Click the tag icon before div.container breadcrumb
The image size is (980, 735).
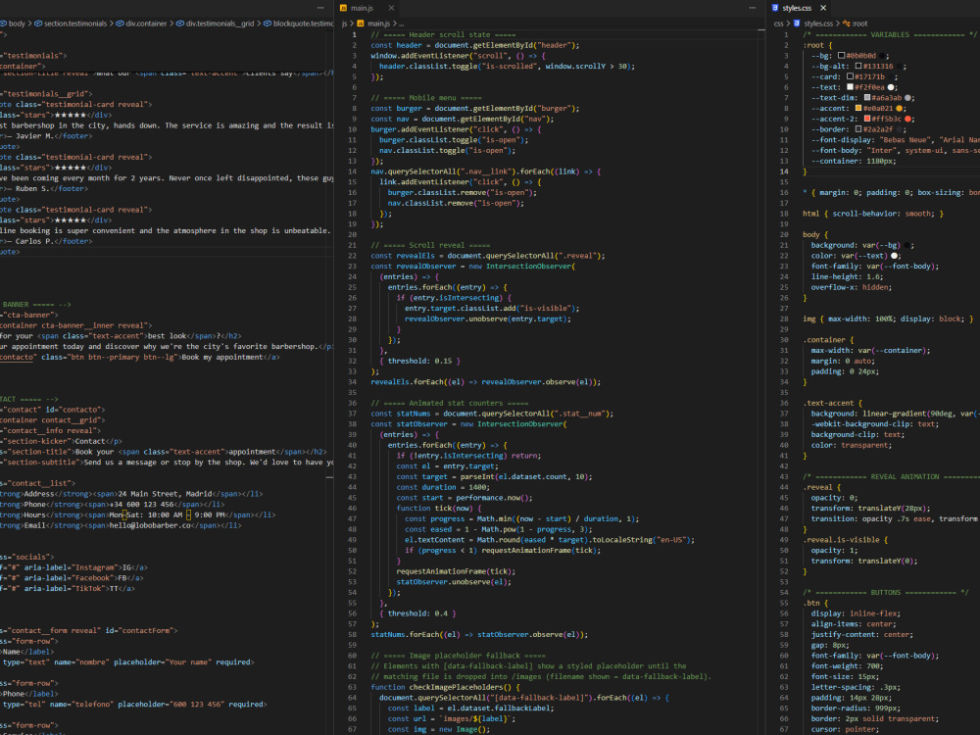pos(120,24)
